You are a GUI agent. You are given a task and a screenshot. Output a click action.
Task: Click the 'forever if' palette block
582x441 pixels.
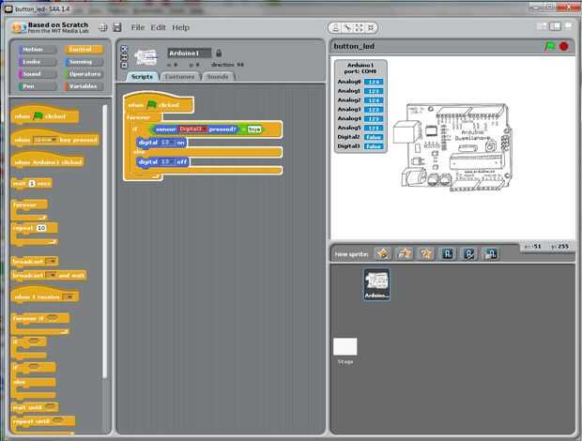click(40, 324)
